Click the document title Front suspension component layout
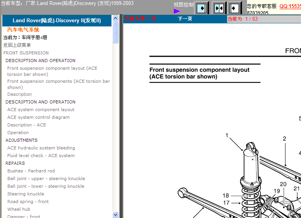 [x=200, y=73]
